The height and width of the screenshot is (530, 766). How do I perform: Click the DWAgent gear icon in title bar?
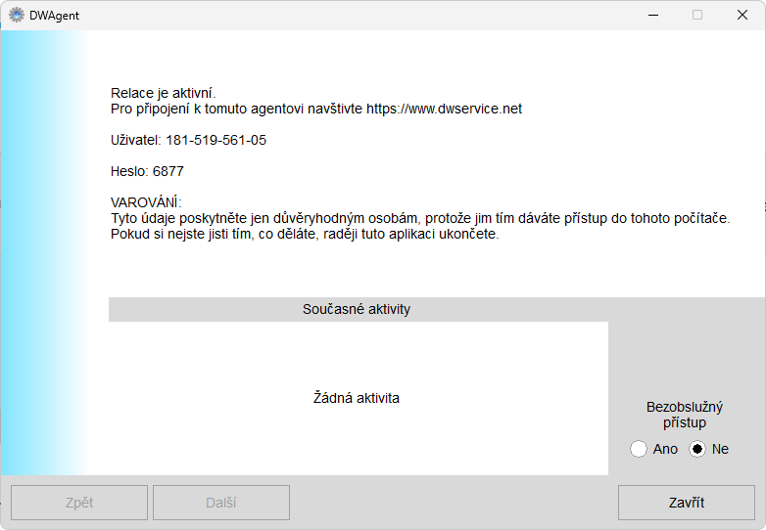(17, 15)
